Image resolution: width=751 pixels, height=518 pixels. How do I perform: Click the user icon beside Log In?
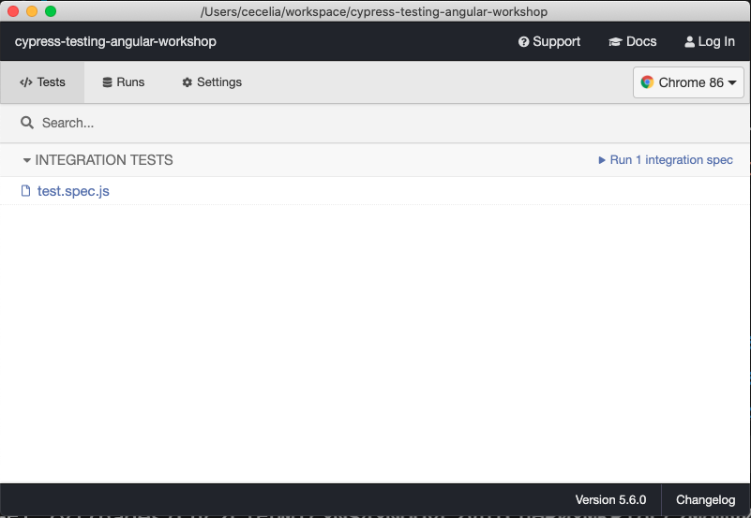coord(689,41)
